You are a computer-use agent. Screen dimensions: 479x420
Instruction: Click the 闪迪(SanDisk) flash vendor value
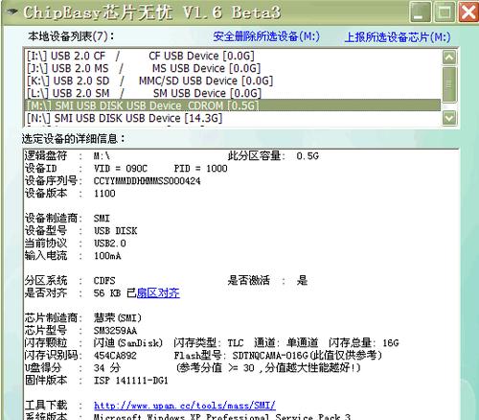click(x=128, y=343)
